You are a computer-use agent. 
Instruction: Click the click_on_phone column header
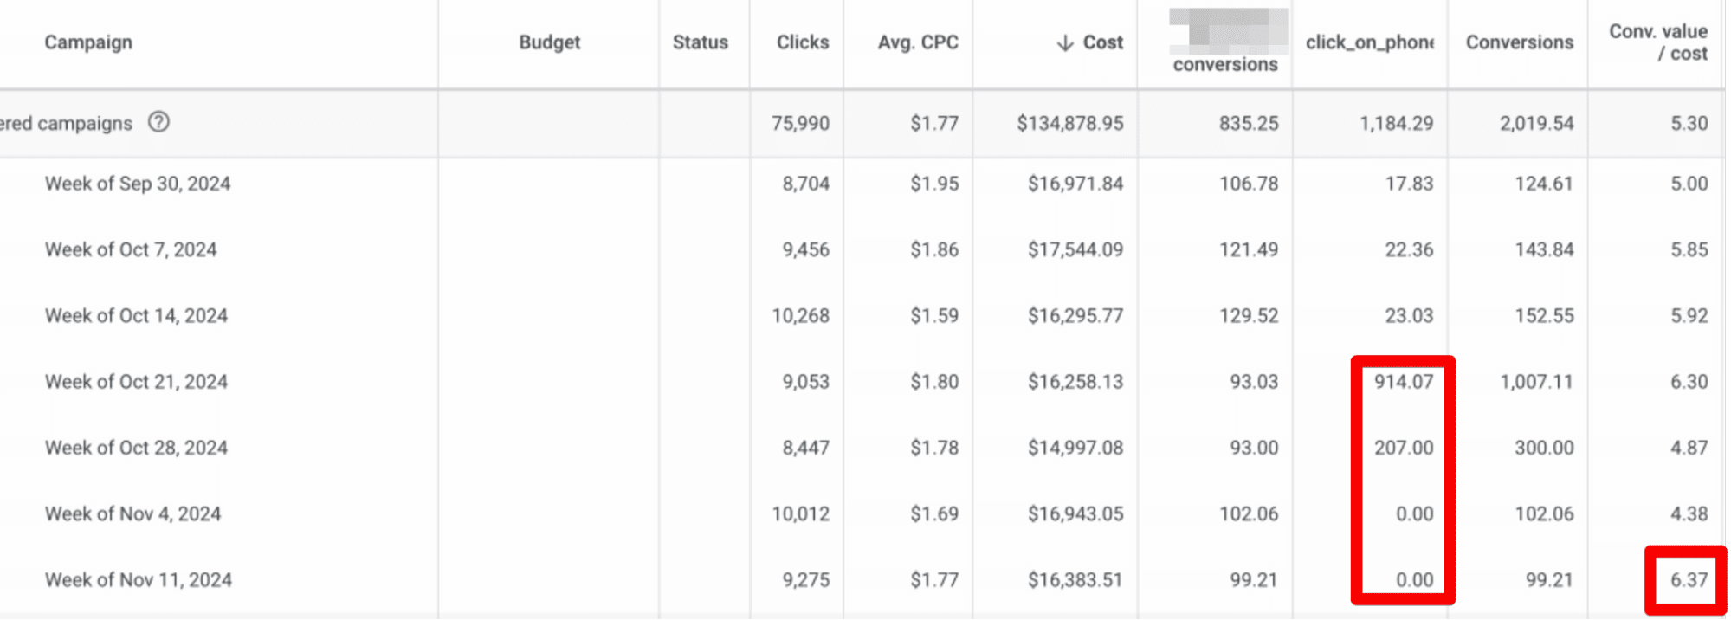tap(1369, 42)
